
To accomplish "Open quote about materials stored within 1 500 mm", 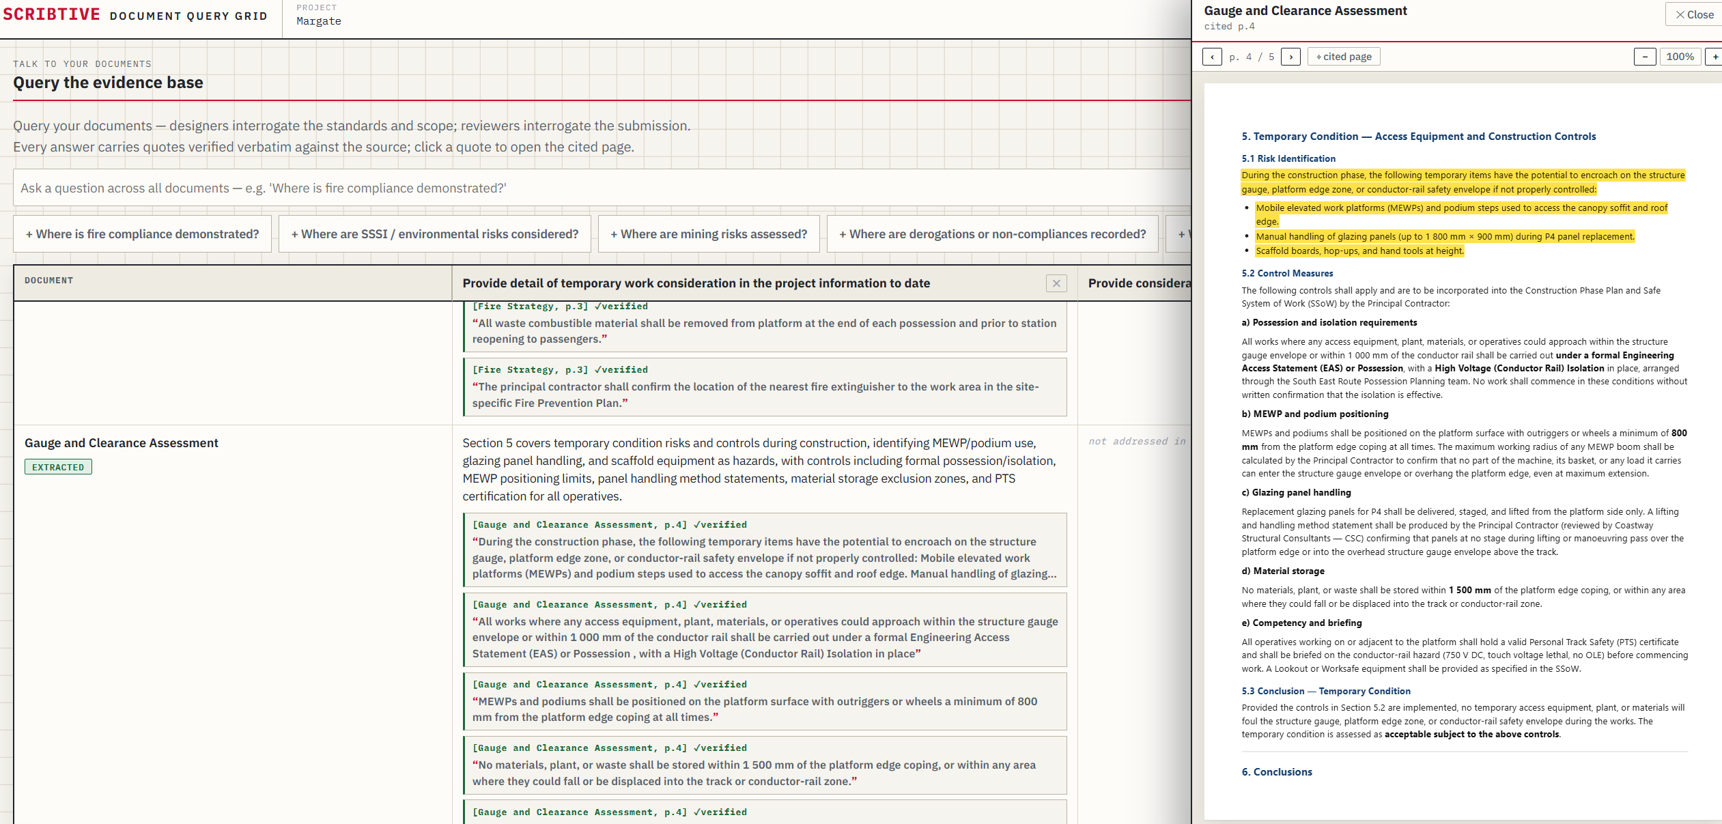I will coord(765,765).
